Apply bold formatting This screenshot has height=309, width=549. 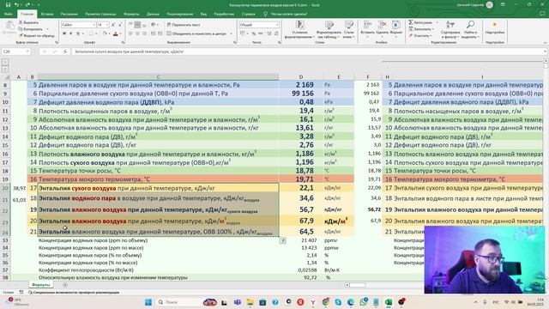64,33
